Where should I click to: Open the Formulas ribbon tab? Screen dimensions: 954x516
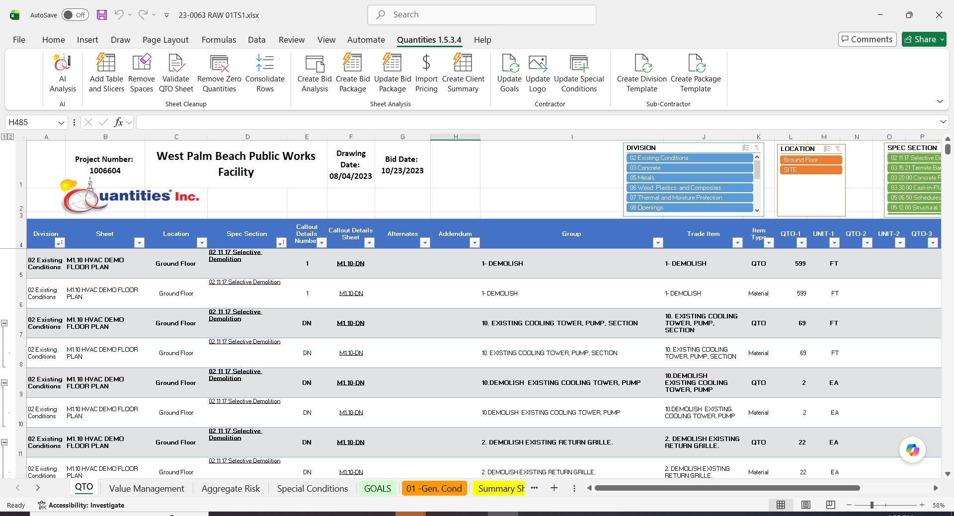tap(219, 40)
